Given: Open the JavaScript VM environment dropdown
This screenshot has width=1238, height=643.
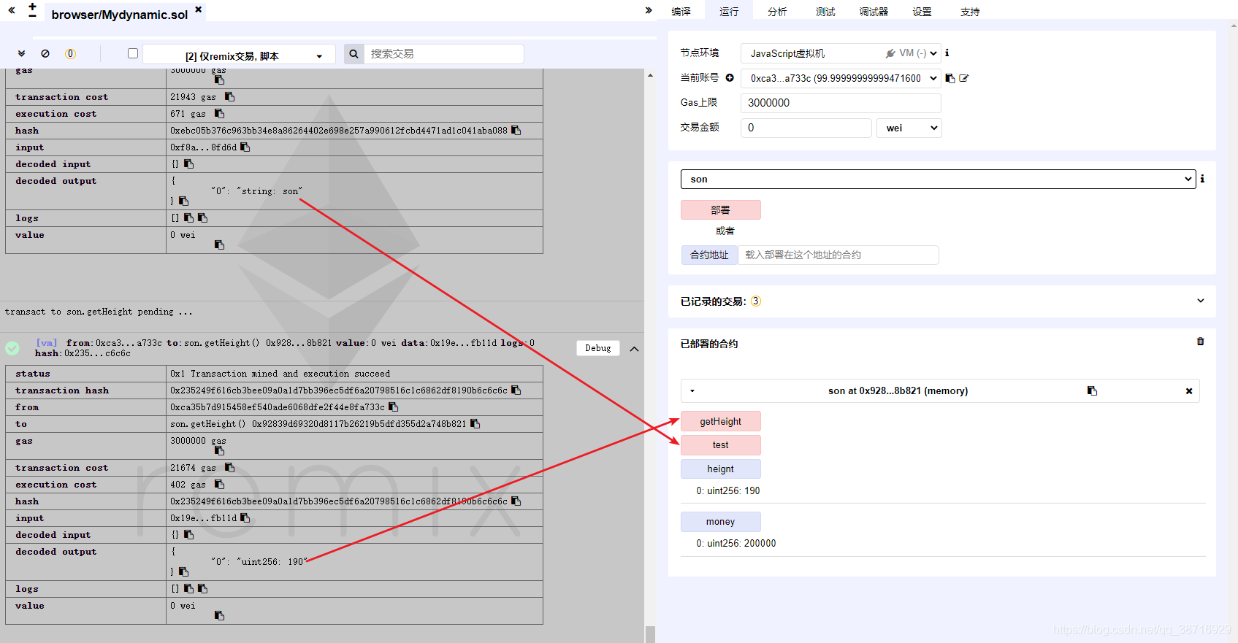Looking at the screenshot, I should 841,53.
